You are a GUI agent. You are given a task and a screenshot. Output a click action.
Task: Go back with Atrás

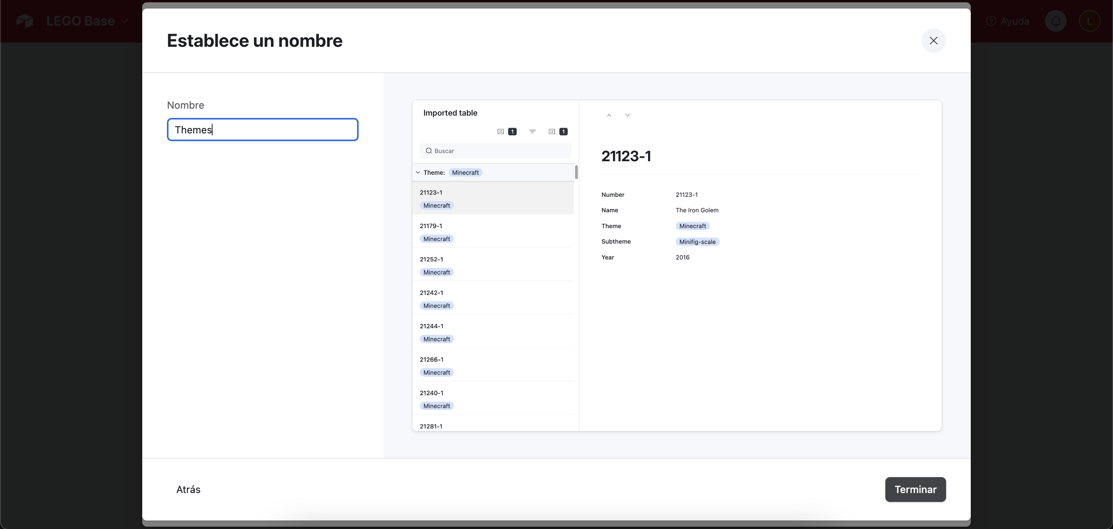[188, 489]
